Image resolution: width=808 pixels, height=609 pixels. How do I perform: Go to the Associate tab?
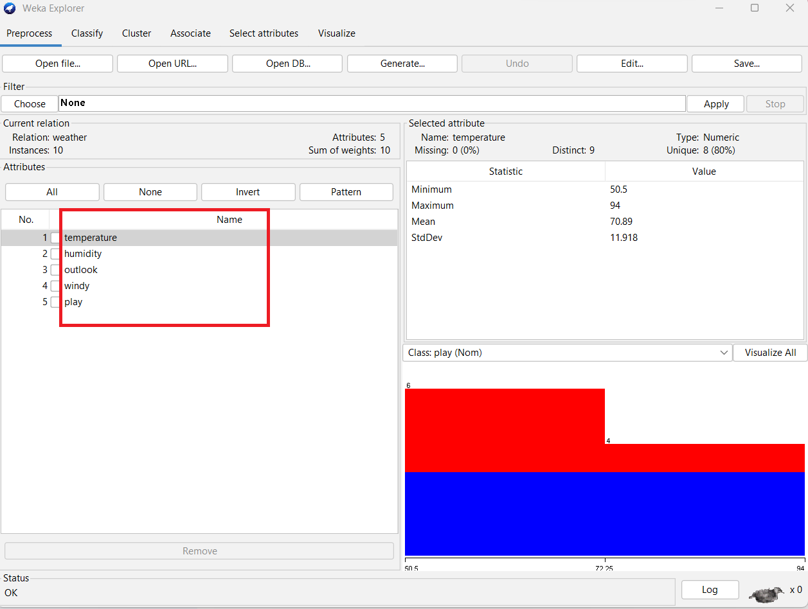190,33
